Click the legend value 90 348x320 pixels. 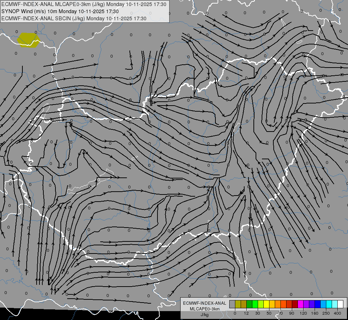click(x=291, y=313)
